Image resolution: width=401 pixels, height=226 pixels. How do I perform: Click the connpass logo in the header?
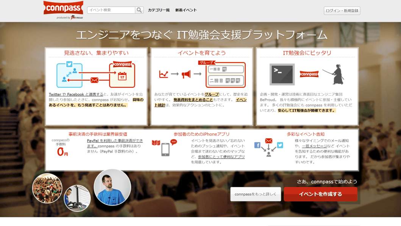coord(63,8)
